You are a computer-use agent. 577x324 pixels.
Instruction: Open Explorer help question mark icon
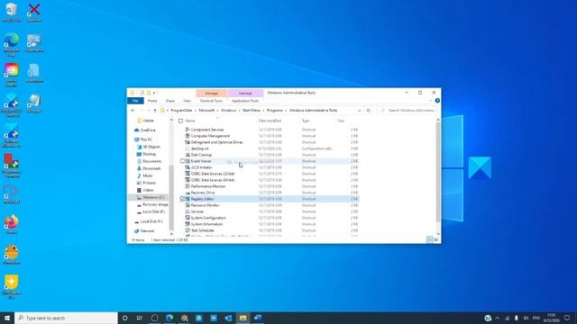(x=437, y=101)
